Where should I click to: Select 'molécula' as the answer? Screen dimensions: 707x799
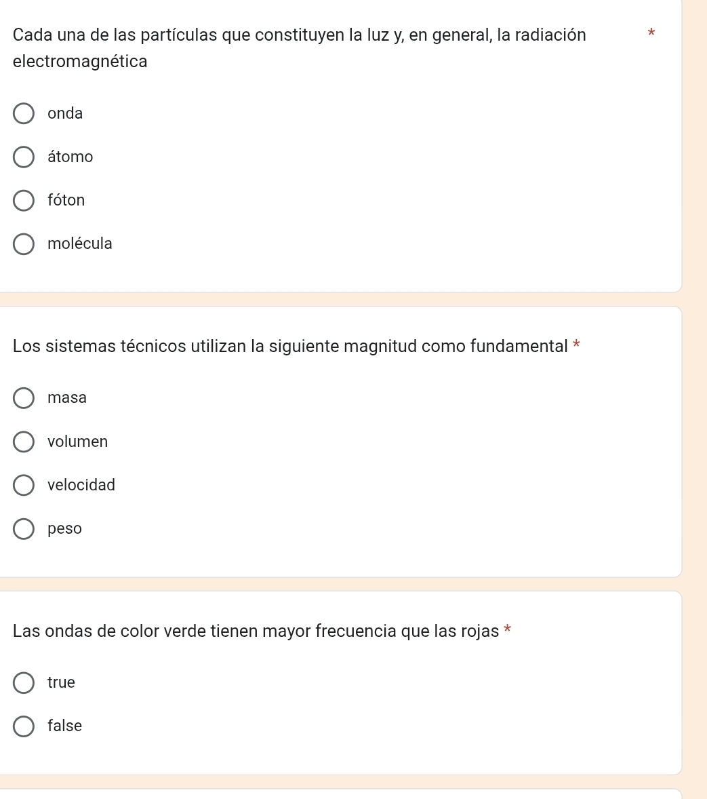[x=24, y=244]
